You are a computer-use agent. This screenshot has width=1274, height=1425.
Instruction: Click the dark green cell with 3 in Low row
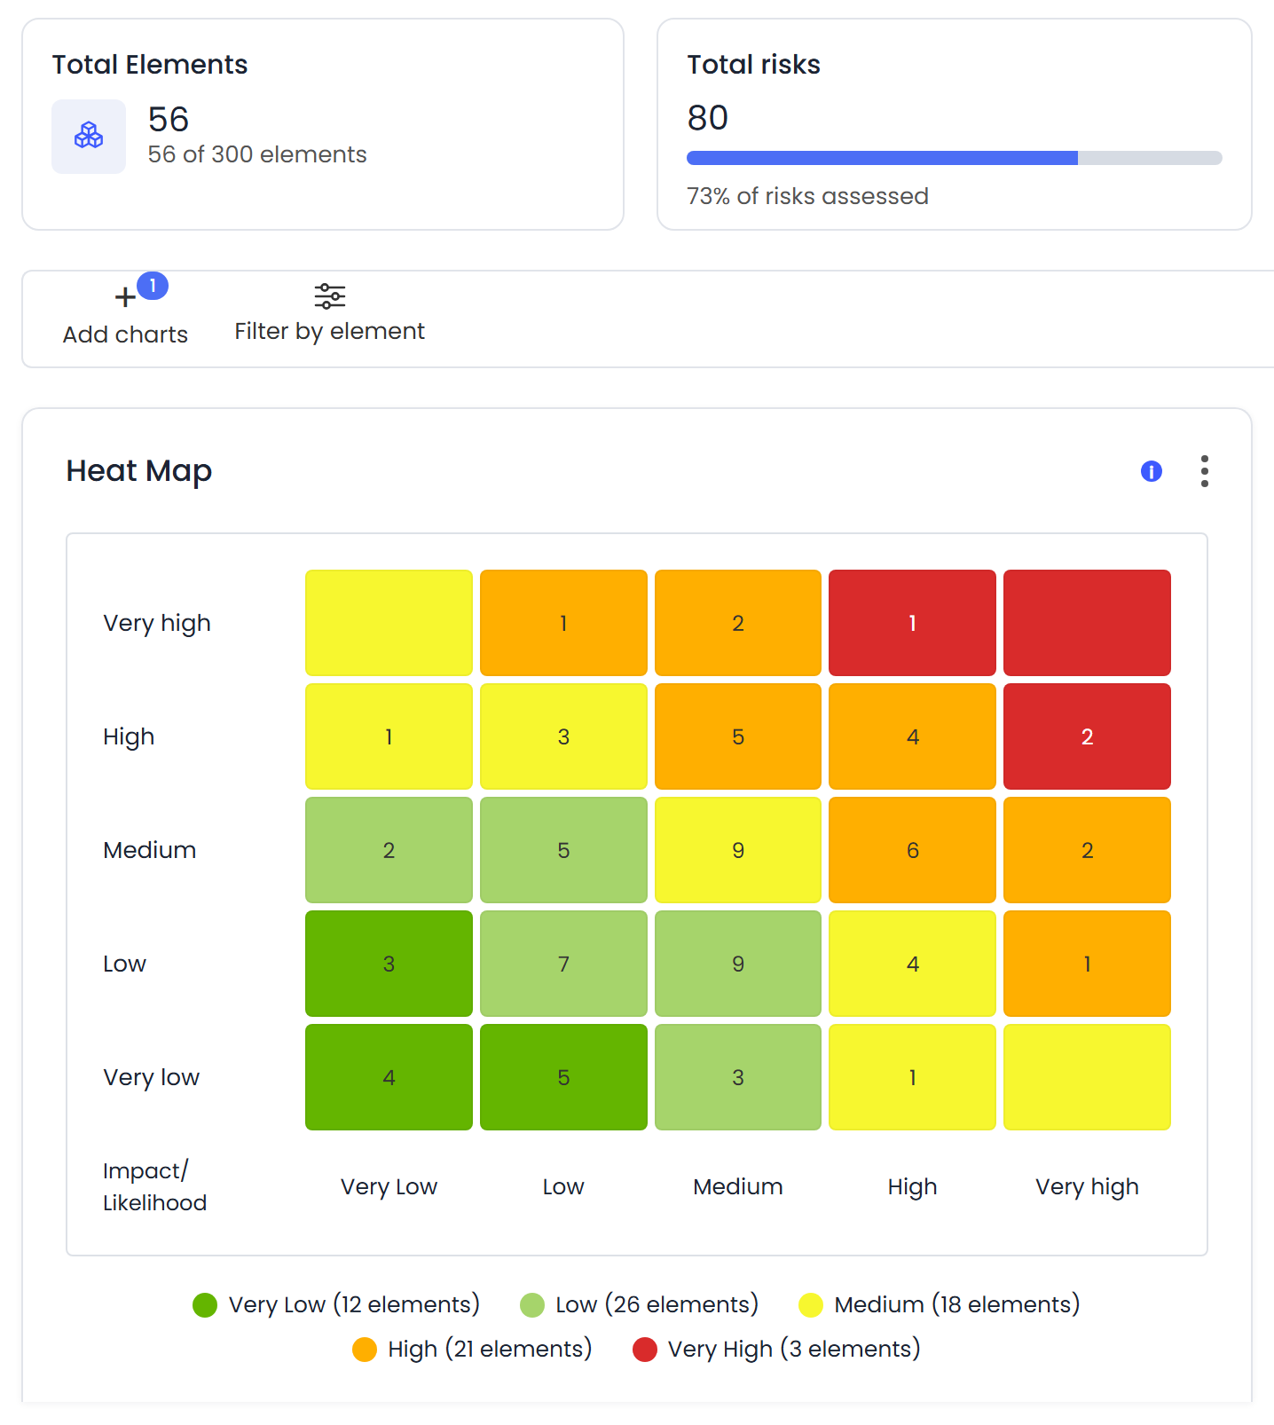[x=389, y=964]
